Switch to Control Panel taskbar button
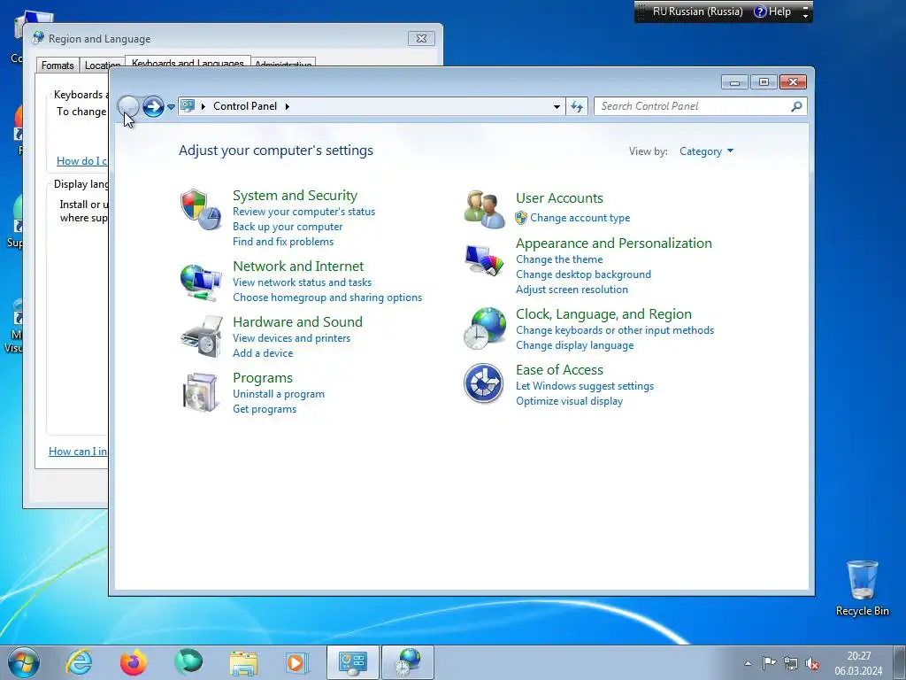Viewport: 906px width, 680px height. tap(352, 662)
